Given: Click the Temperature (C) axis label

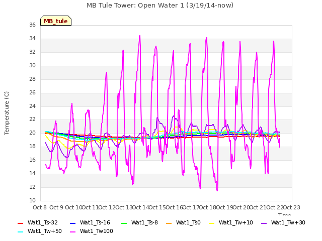Looking at the screenshot, I should coord(7,113).
